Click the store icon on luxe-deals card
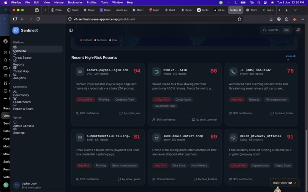Viewport: 308px width, 192px height. (156, 138)
